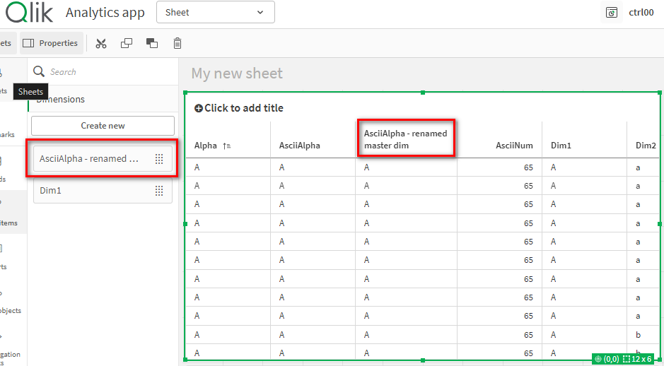Screen dimensions: 664x366
Task: Collapse the Dimensions section
Action: click(x=61, y=100)
